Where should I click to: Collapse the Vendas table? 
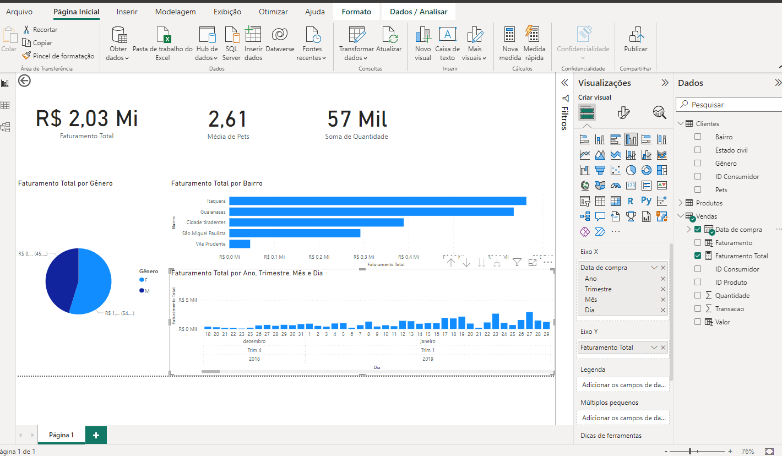681,216
